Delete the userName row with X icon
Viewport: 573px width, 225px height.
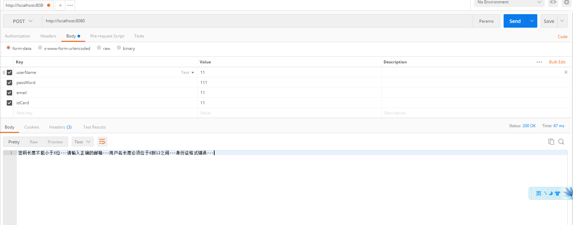(566, 72)
